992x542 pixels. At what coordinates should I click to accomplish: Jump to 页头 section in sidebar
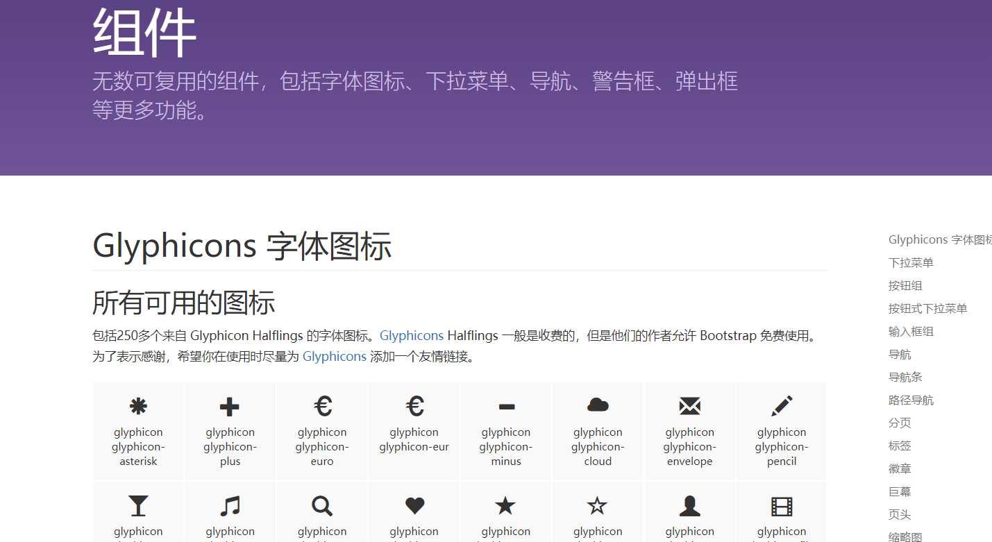(x=900, y=514)
